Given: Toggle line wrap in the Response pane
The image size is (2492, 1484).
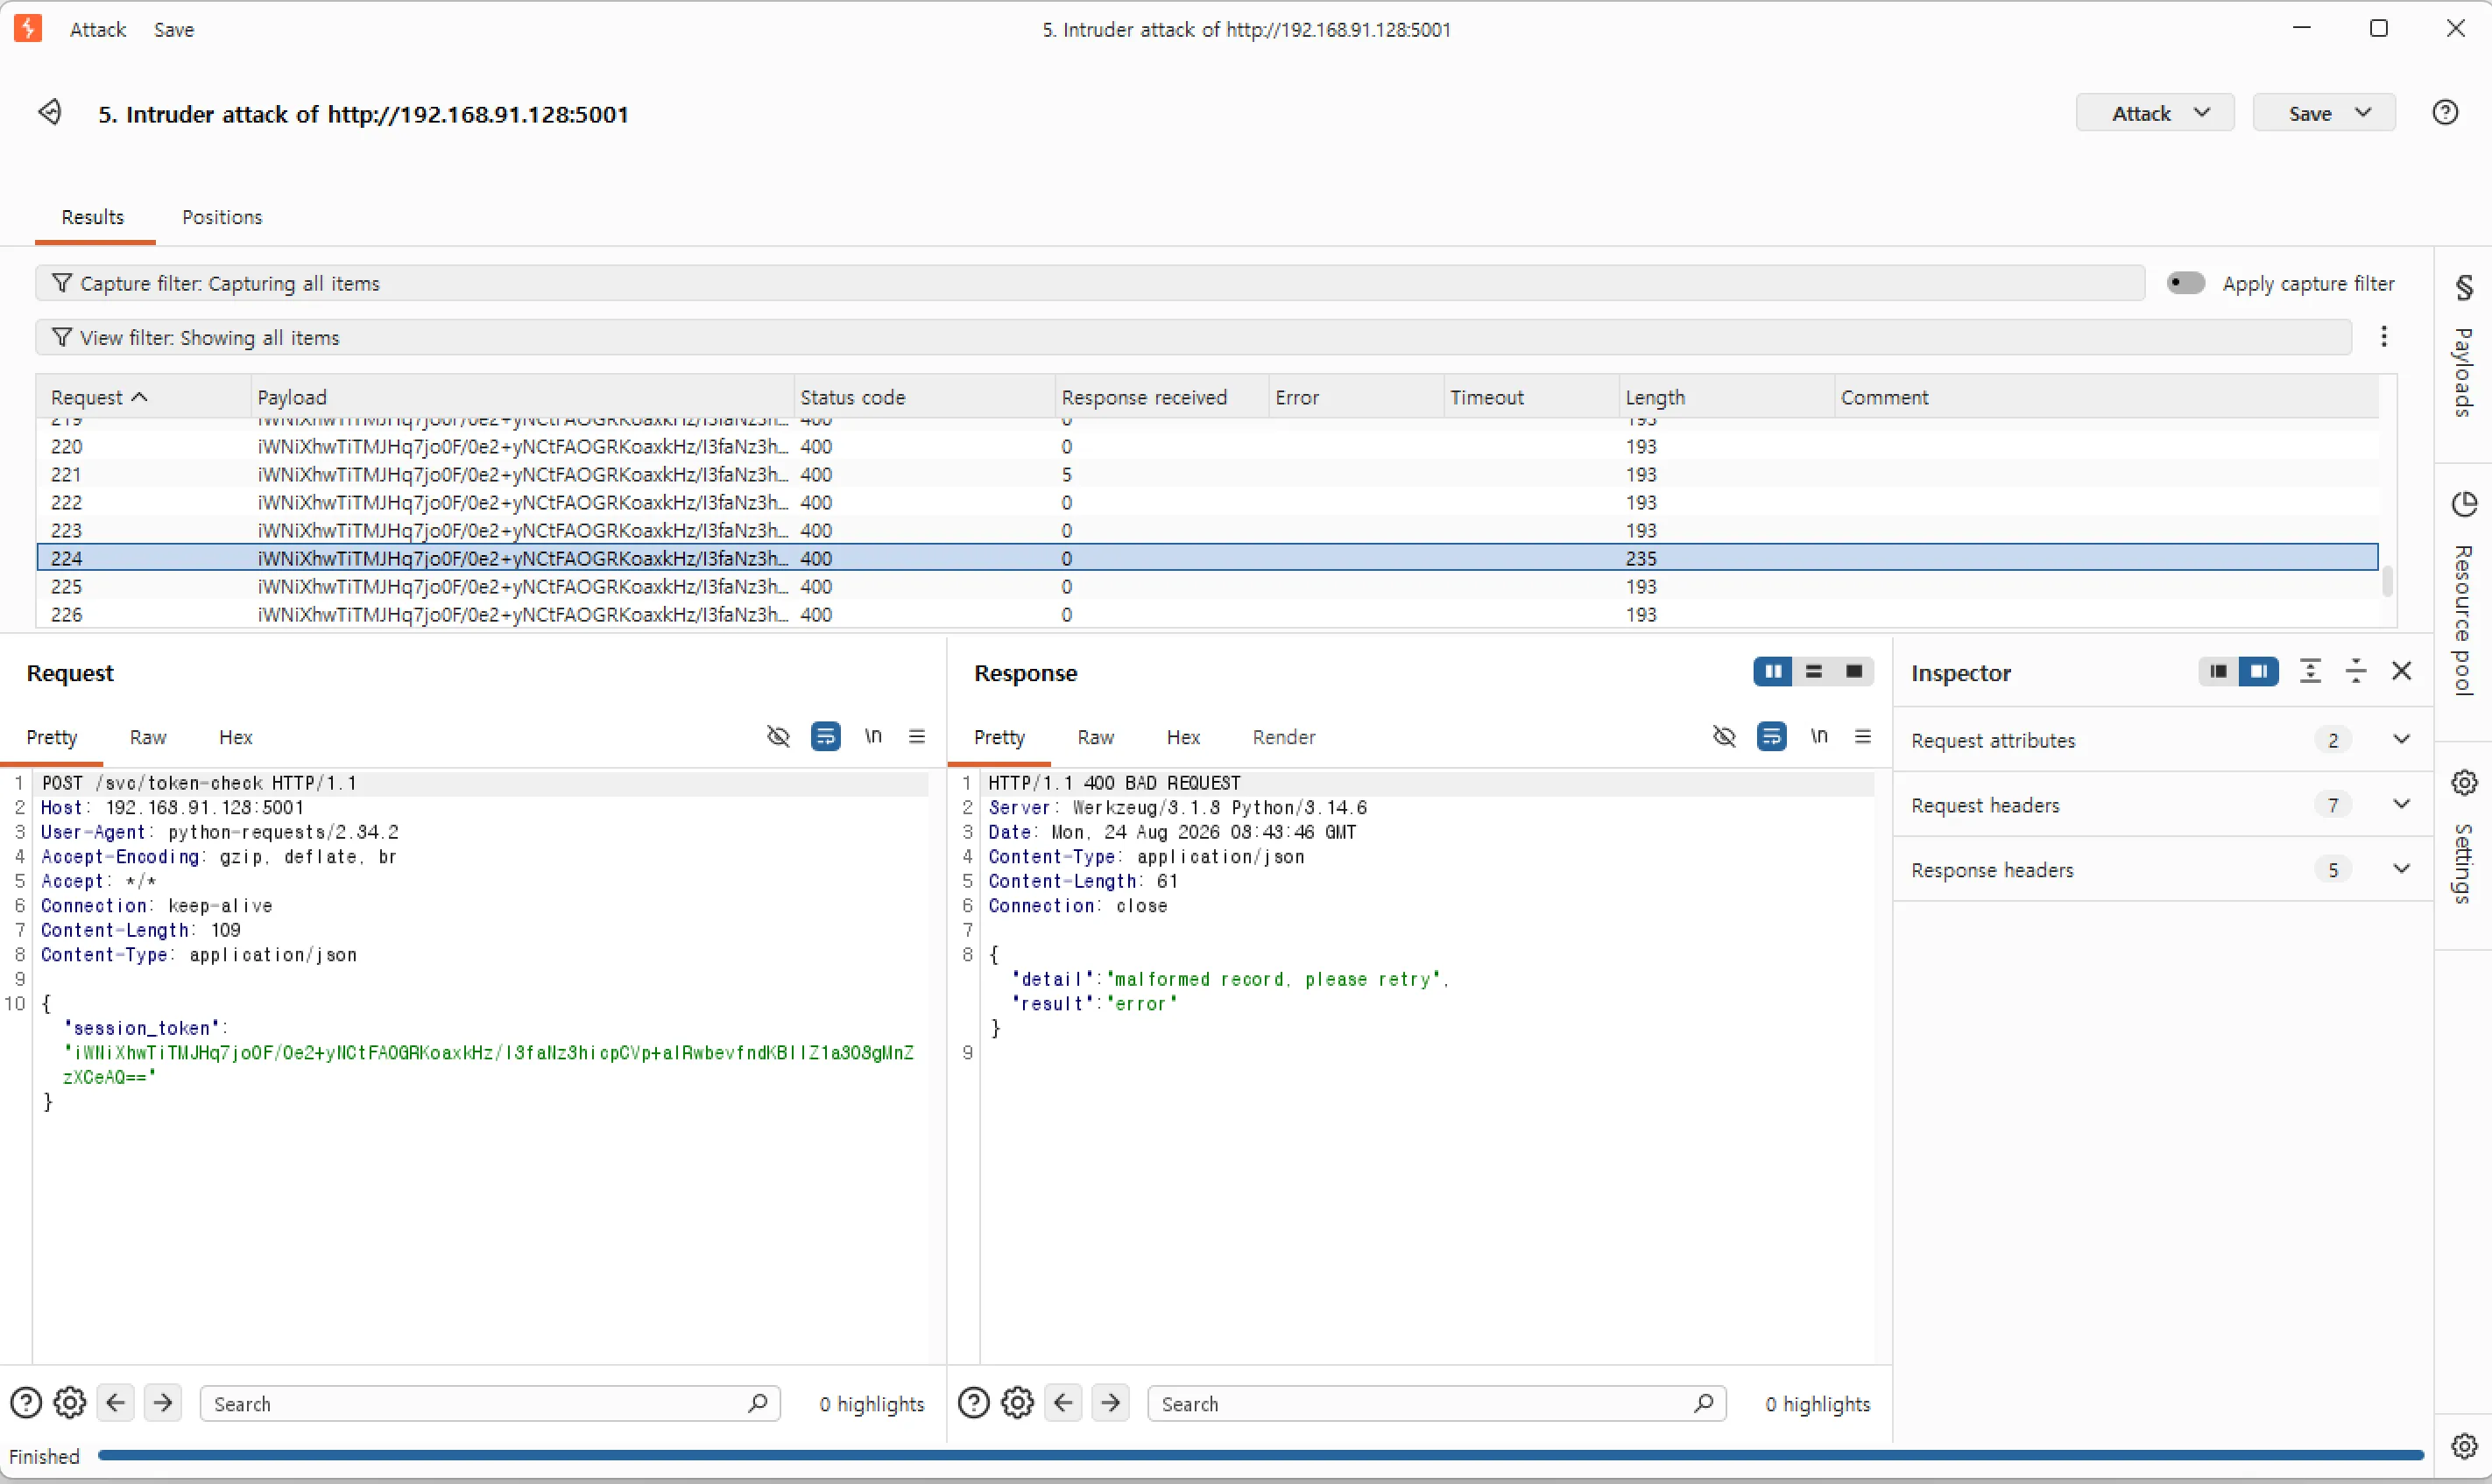Looking at the screenshot, I should pos(1772,737).
